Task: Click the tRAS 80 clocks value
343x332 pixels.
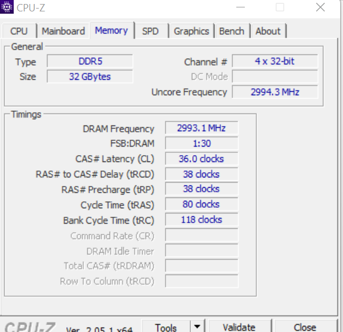Action: click(x=201, y=204)
